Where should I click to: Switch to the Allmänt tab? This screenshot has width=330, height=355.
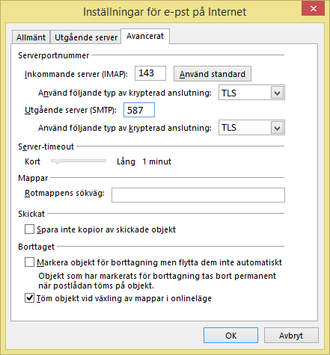click(x=31, y=37)
